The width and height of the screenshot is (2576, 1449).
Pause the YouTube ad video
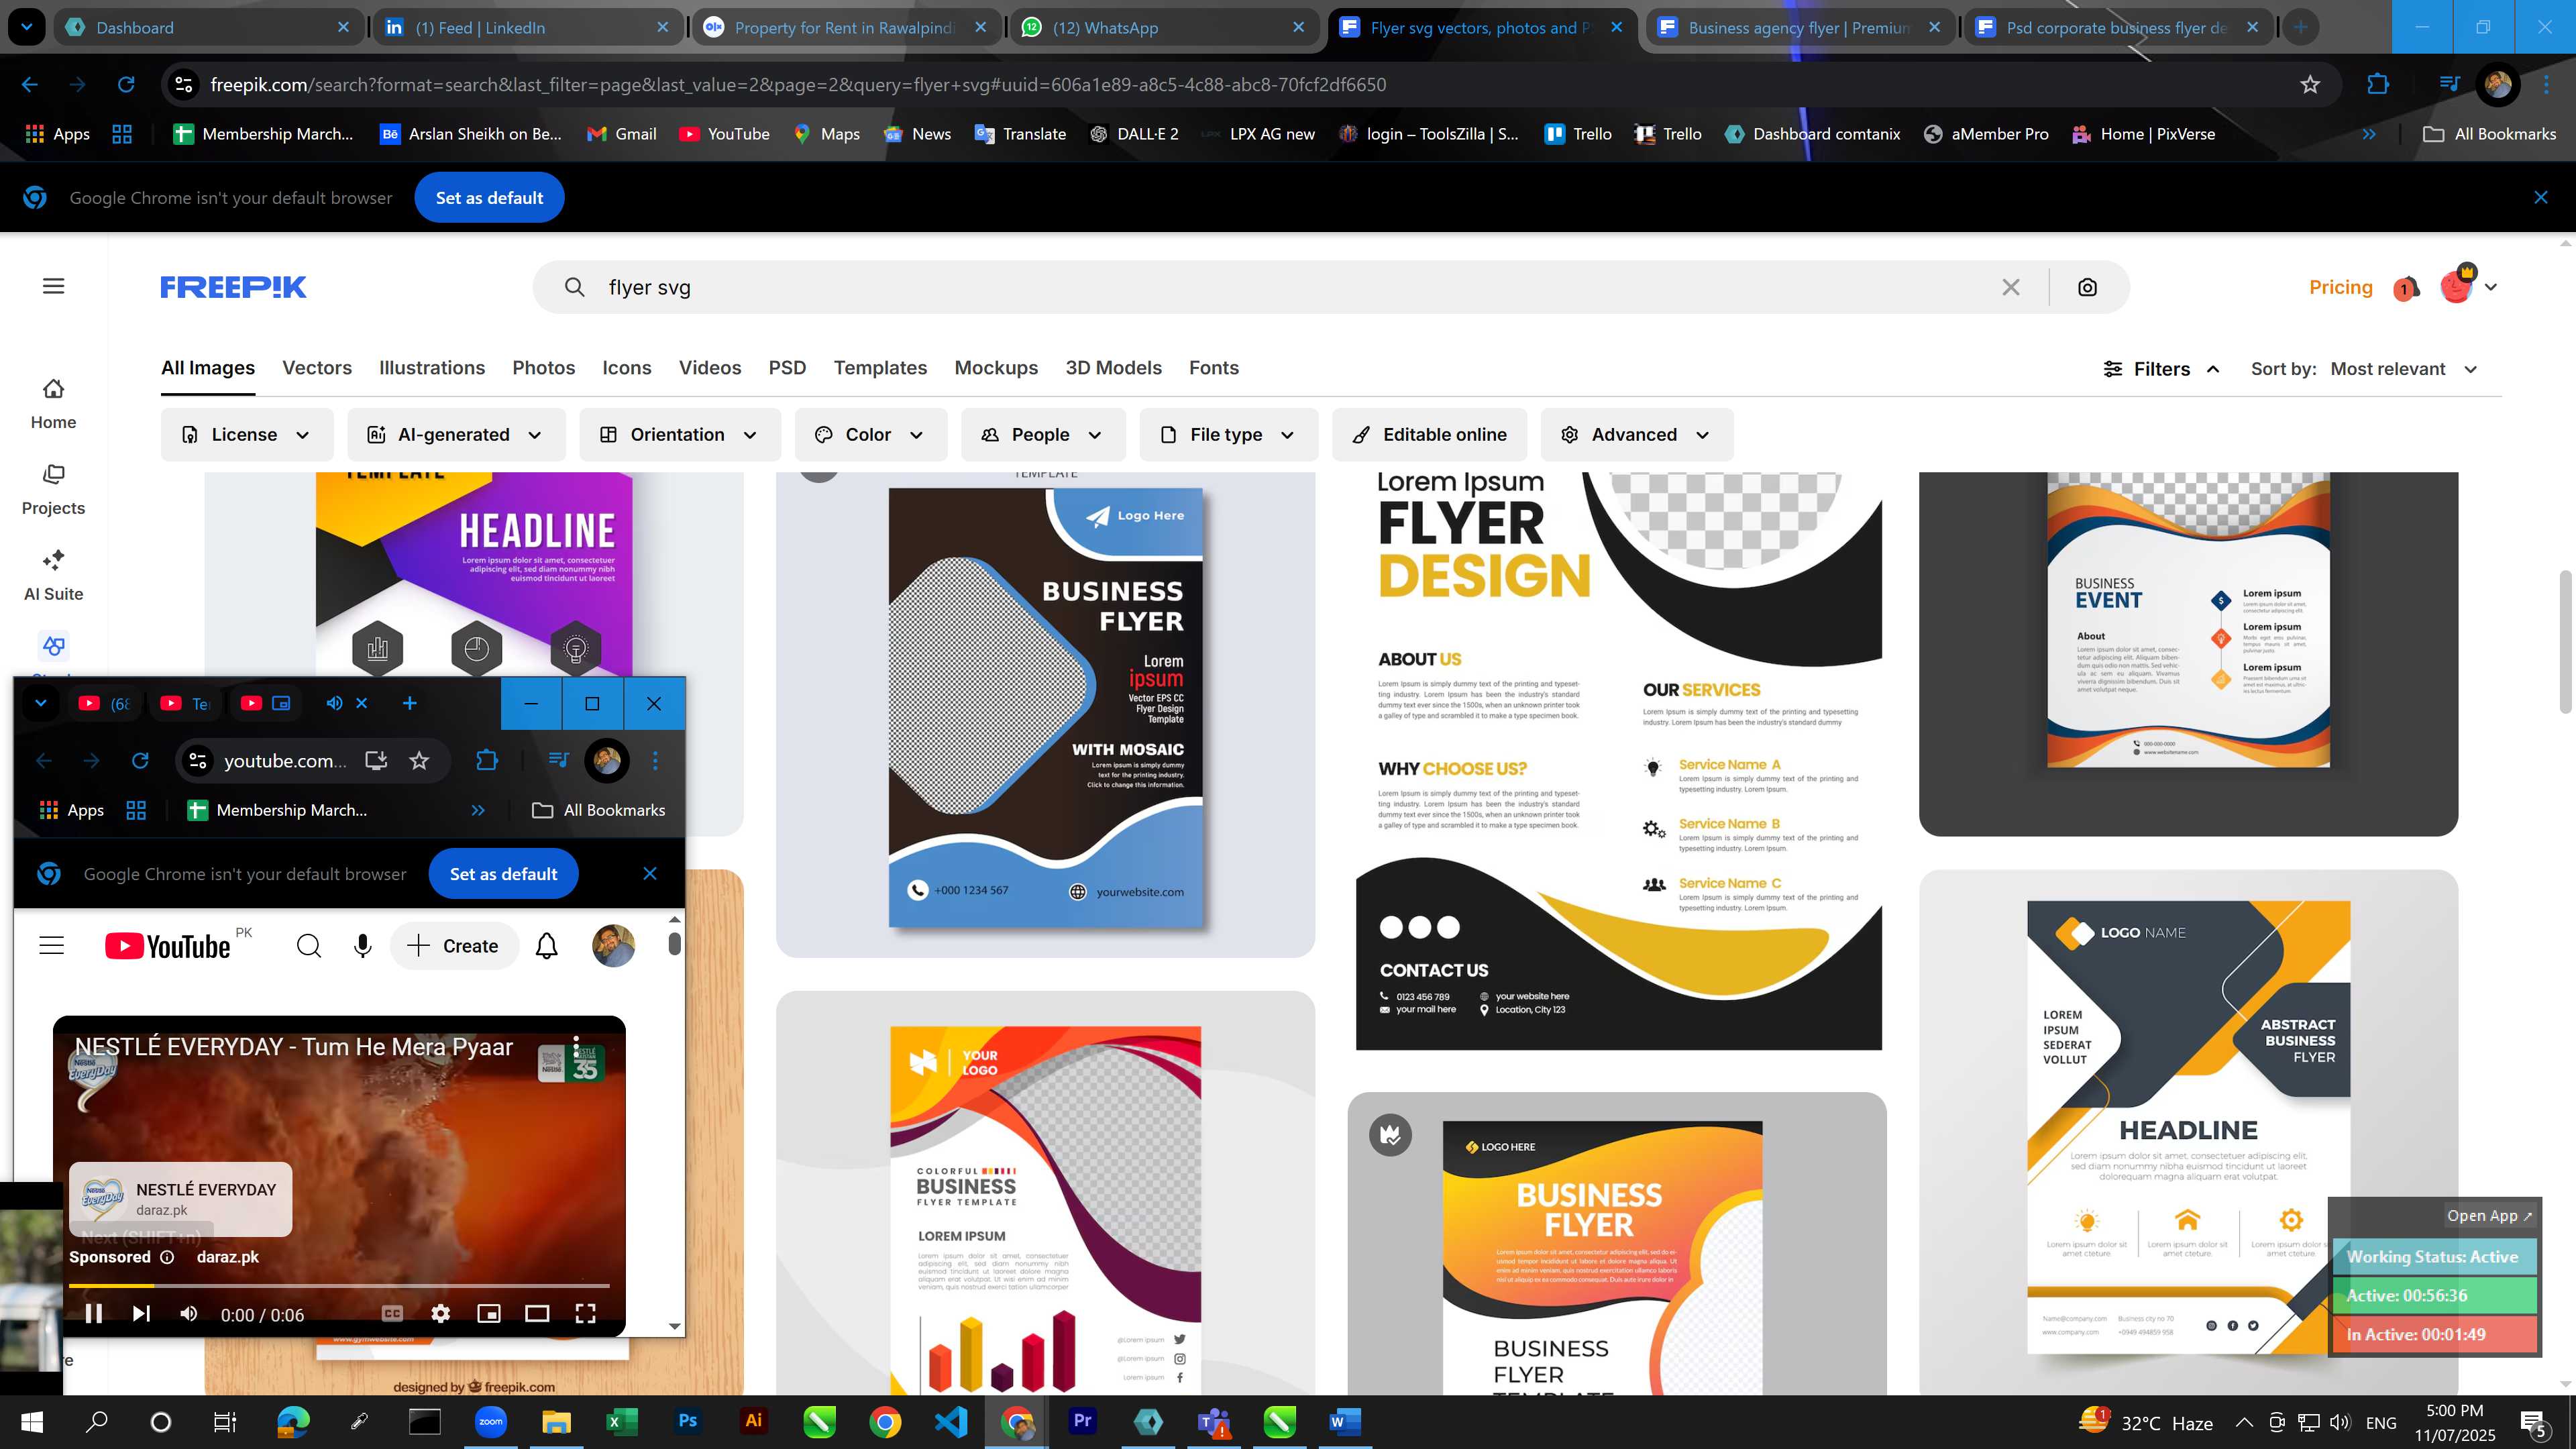[x=93, y=1314]
